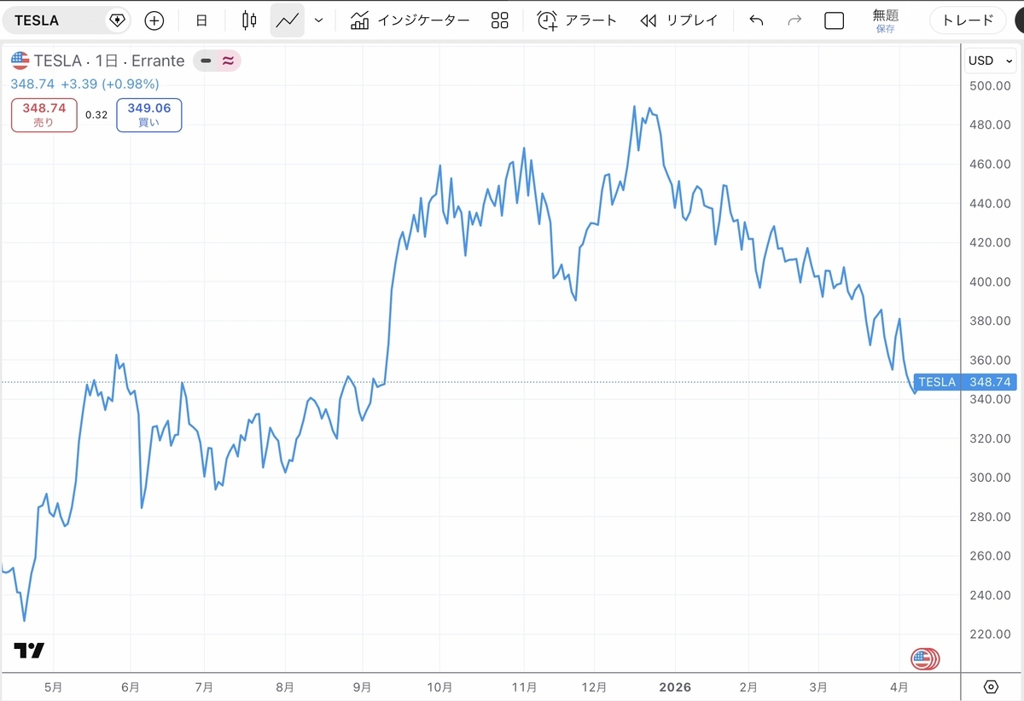Click the 5月 label on time axis
Screen dimensions: 1024x701
[53, 687]
